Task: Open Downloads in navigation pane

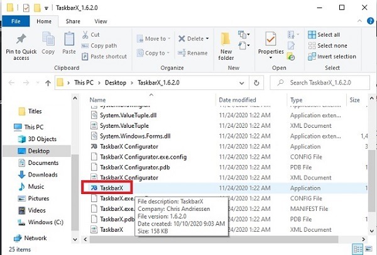Action: pos(38,175)
